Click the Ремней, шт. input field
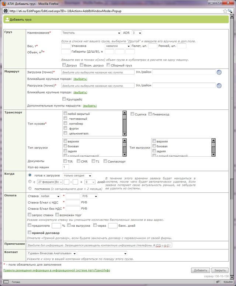 tap(181, 46)
